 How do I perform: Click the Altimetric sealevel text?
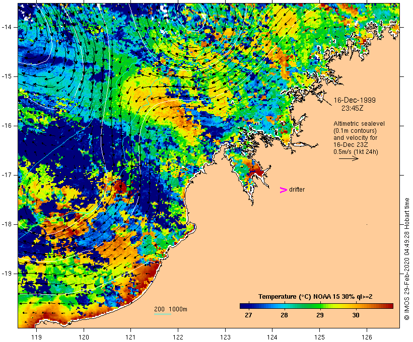click(x=359, y=124)
